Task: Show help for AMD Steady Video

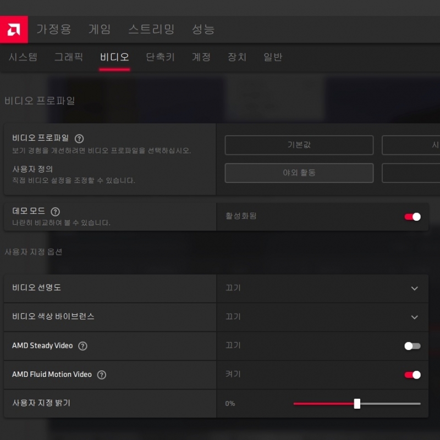Action: click(x=82, y=346)
